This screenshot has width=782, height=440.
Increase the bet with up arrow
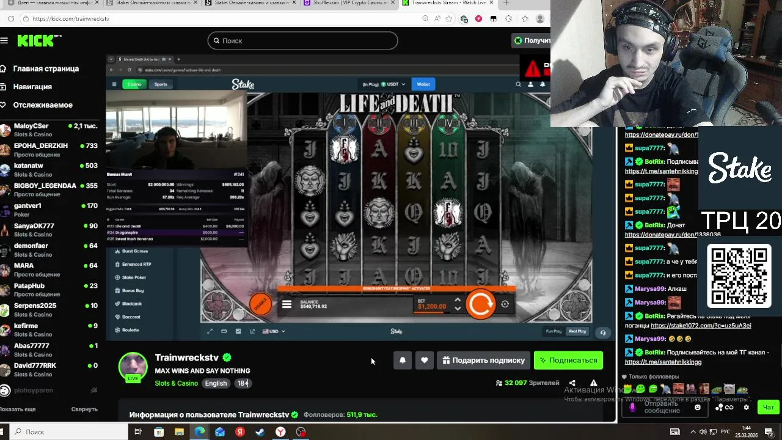click(458, 299)
